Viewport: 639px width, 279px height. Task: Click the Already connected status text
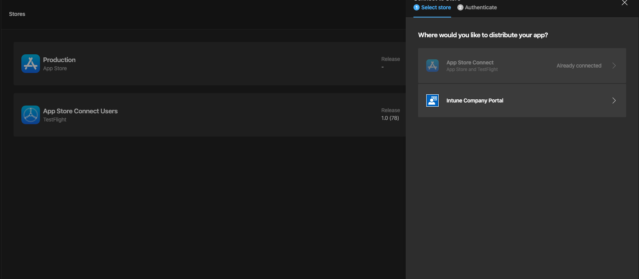(579, 66)
